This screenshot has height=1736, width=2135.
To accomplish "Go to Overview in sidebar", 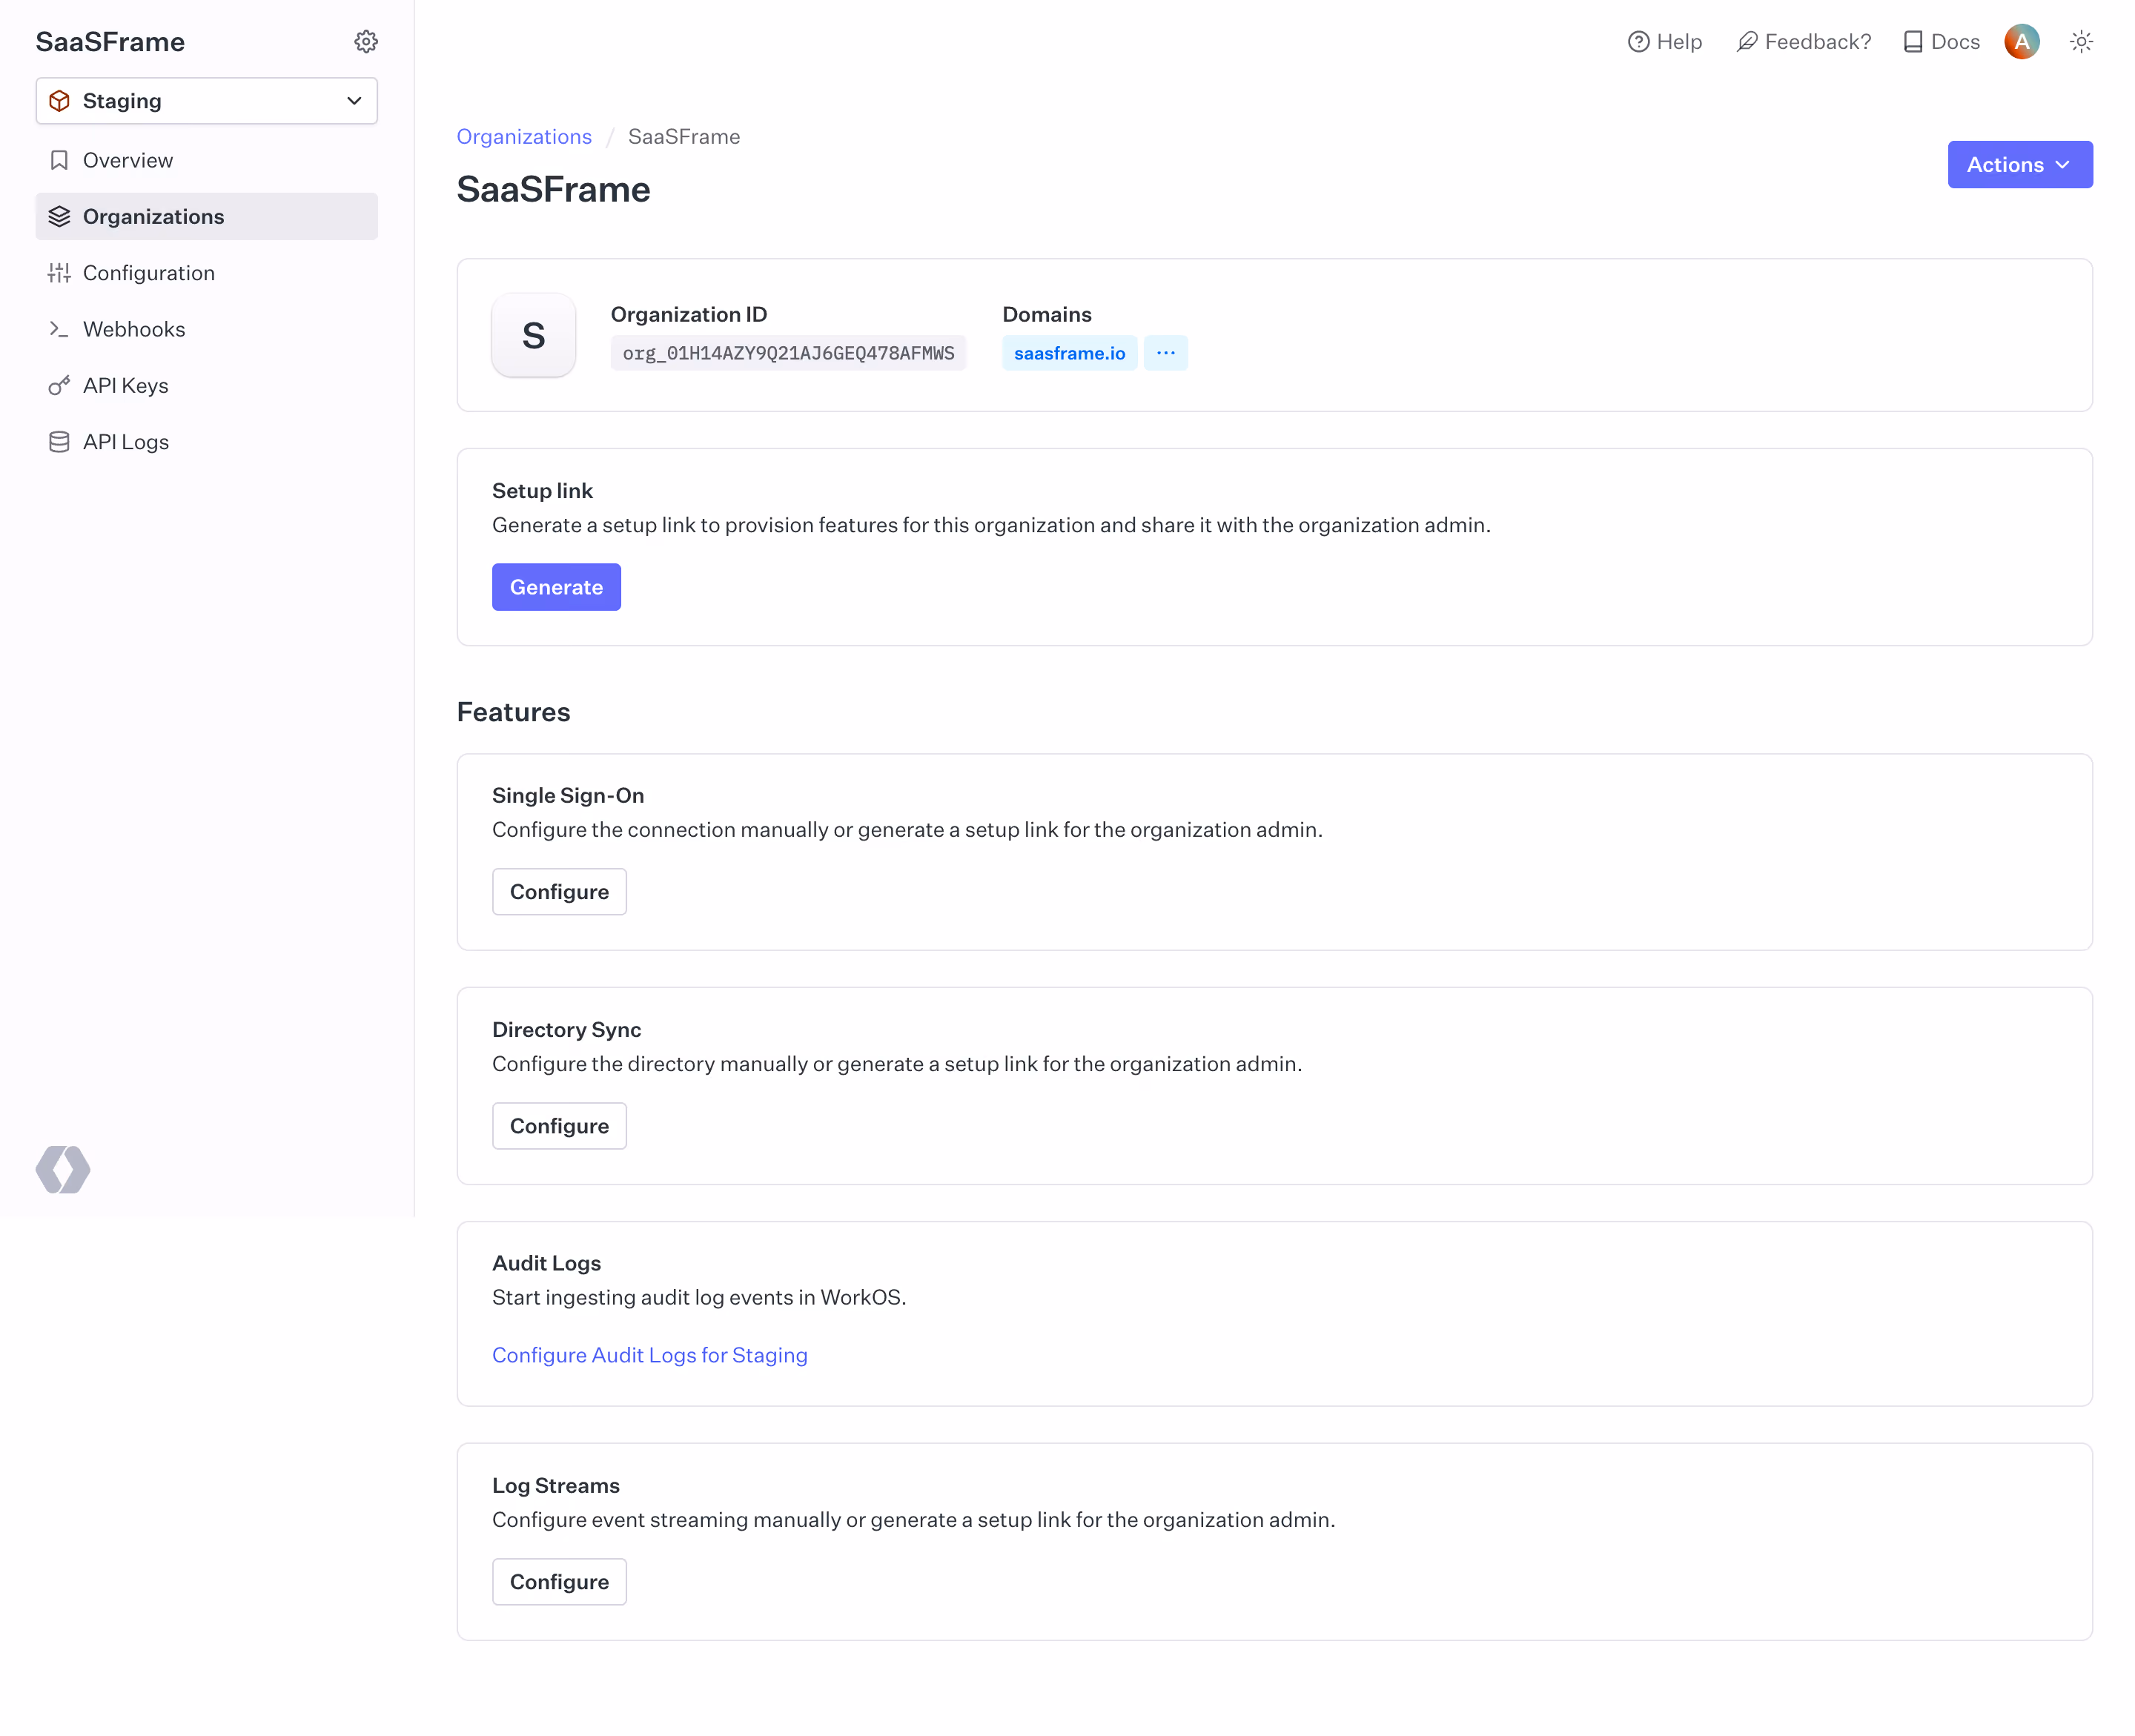I will coord(207,160).
